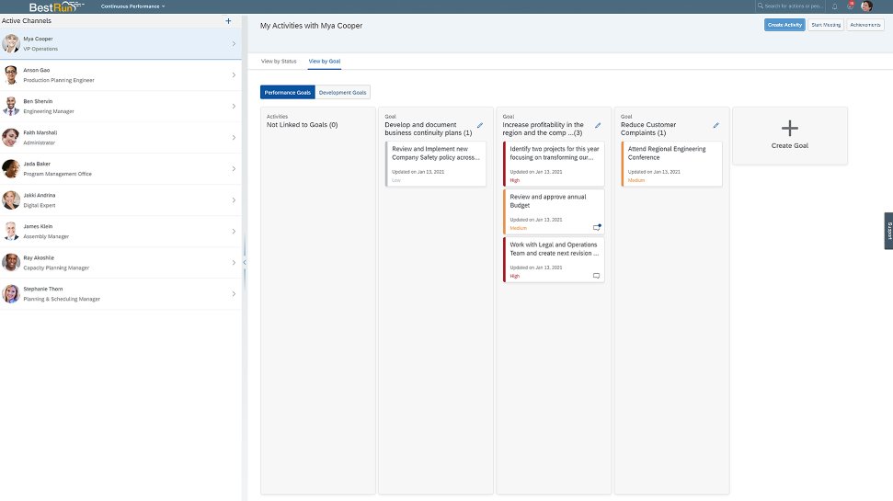Screen dimensions: 893x501
Task: Click the search for actions or people field
Action: point(792,6)
